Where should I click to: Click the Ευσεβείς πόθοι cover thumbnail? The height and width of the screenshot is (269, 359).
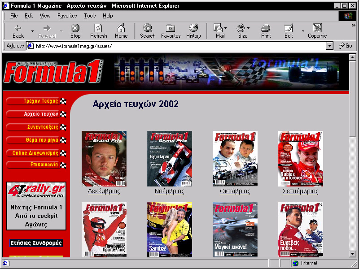pos(301,230)
